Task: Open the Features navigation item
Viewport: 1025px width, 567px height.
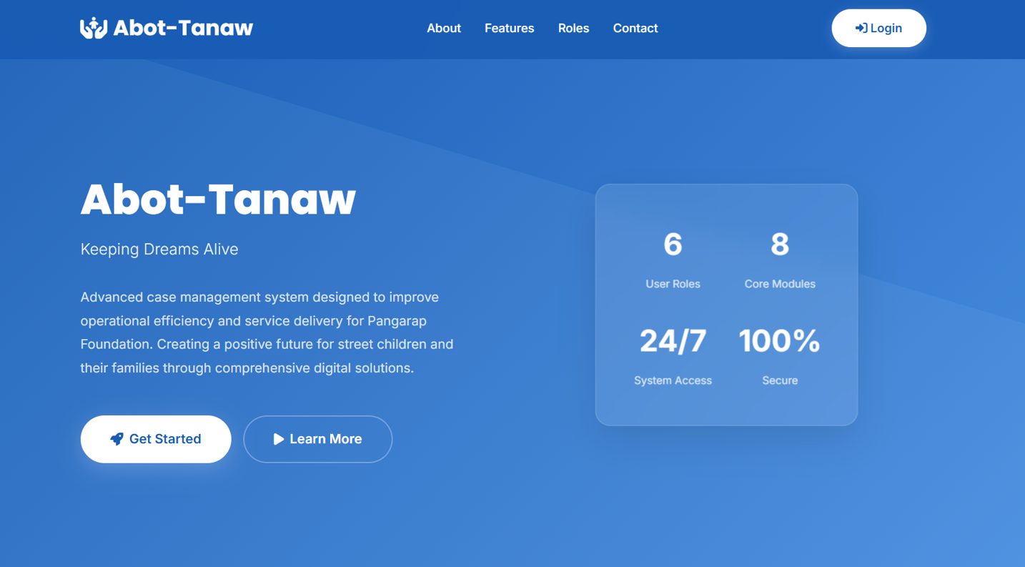Action: point(509,29)
